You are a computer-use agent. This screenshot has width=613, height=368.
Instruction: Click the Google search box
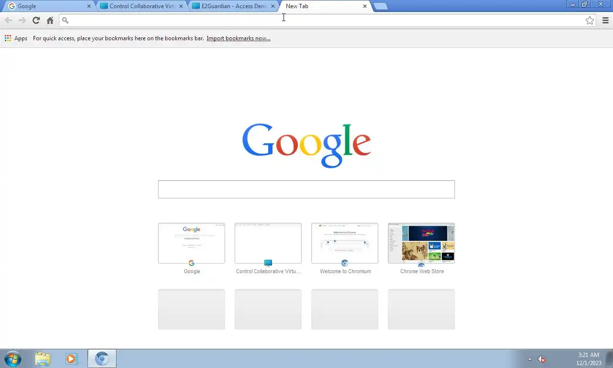coord(306,189)
